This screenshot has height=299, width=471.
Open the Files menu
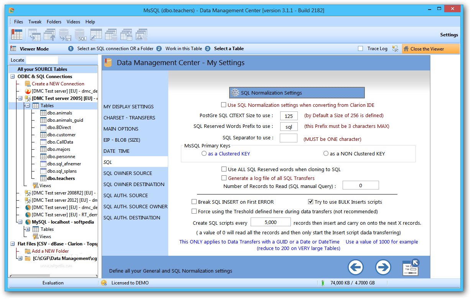18,22
